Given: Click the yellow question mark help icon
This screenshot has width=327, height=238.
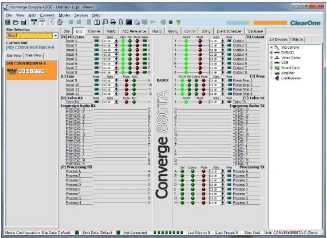Looking at the screenshot, I should 178,22.
